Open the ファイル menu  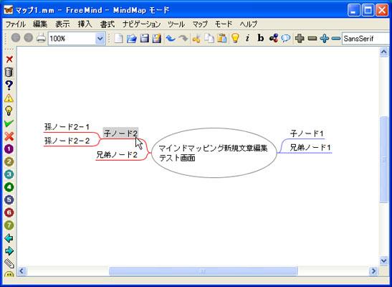[x=16, y=24]
